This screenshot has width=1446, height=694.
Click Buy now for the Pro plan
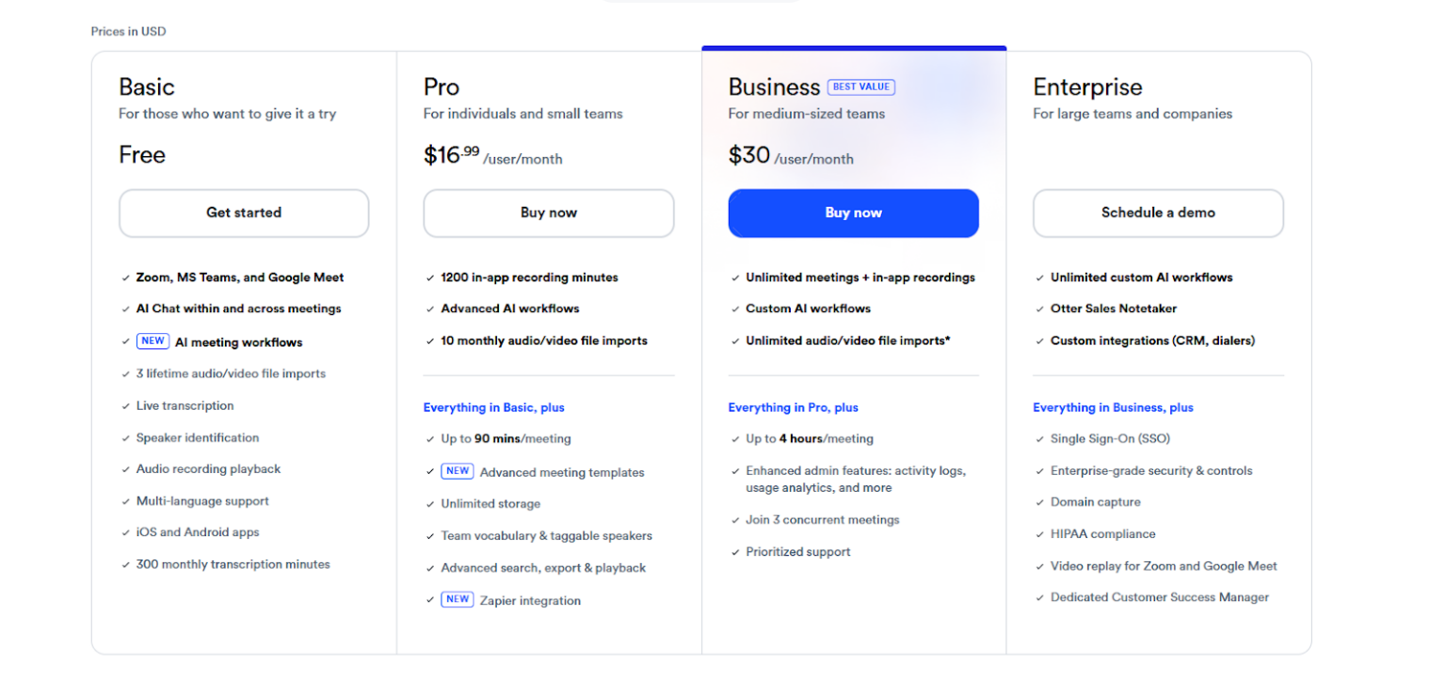[x=548, y=213]
